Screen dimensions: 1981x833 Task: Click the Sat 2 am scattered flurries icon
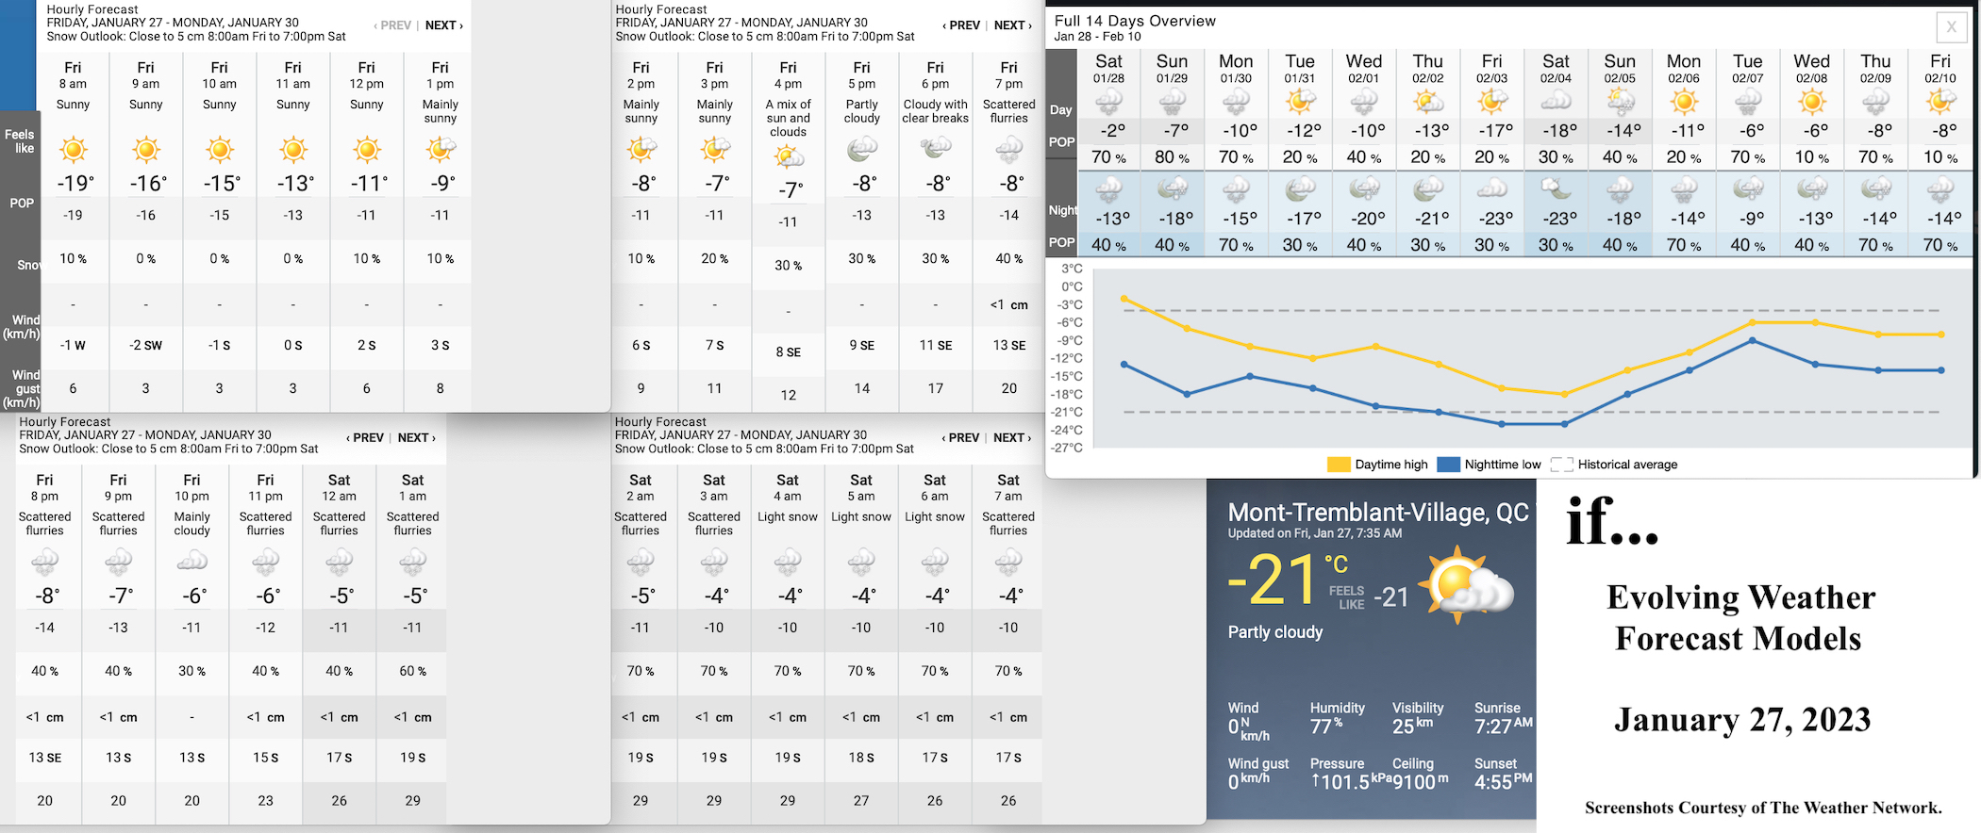pyautogui.click(x=641, y=563)
